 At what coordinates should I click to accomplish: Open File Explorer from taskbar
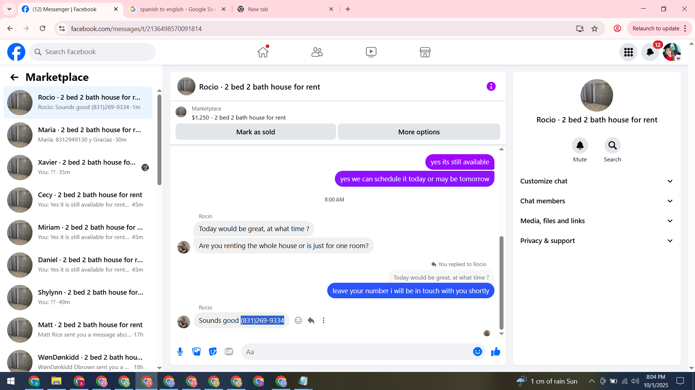click(56, 381)
